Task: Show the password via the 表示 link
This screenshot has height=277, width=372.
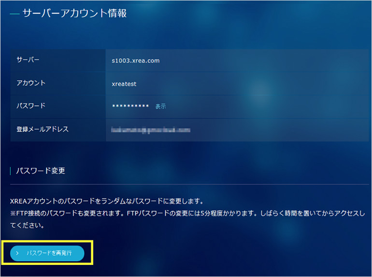Action: 160,106
